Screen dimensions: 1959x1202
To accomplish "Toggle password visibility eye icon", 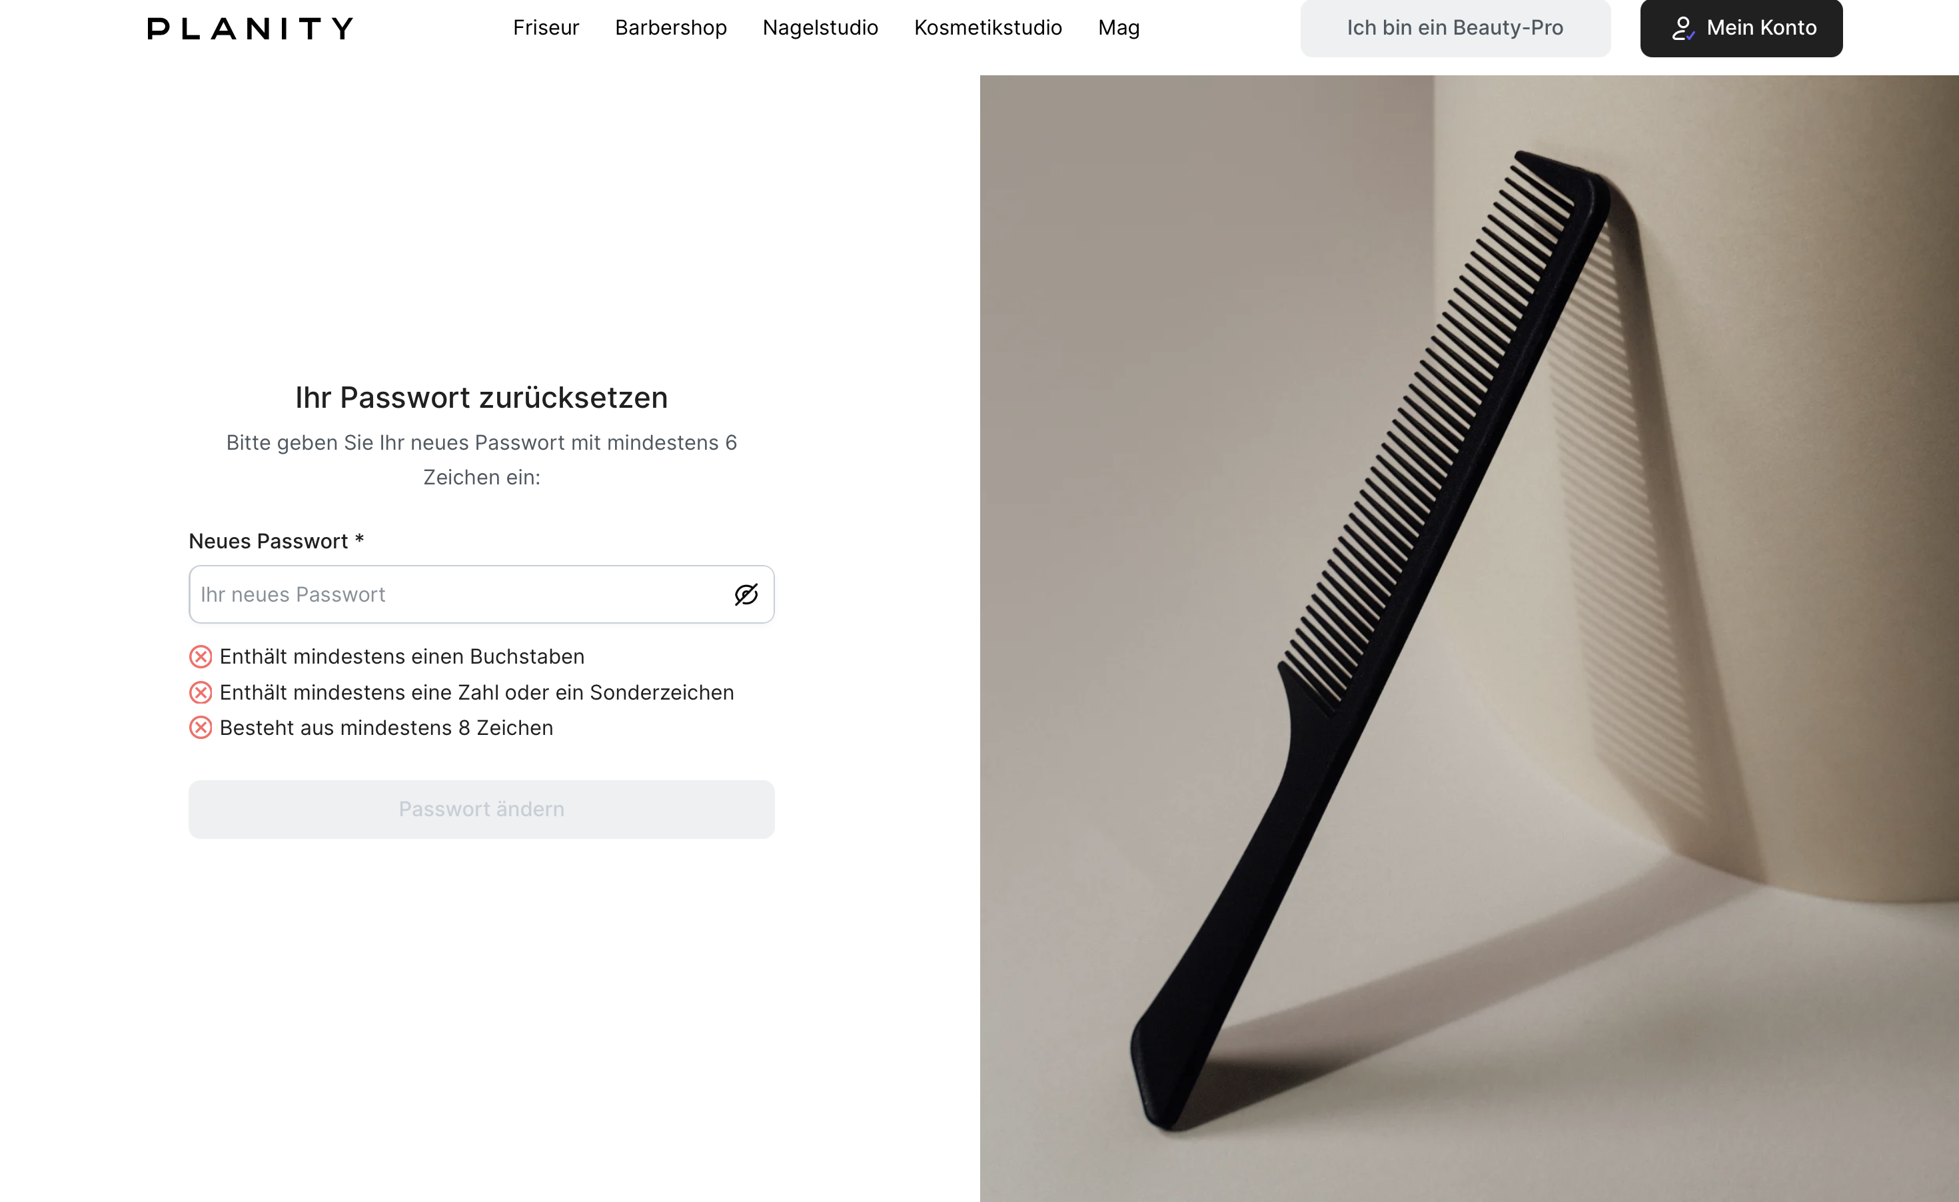I will tap(746, 594).
